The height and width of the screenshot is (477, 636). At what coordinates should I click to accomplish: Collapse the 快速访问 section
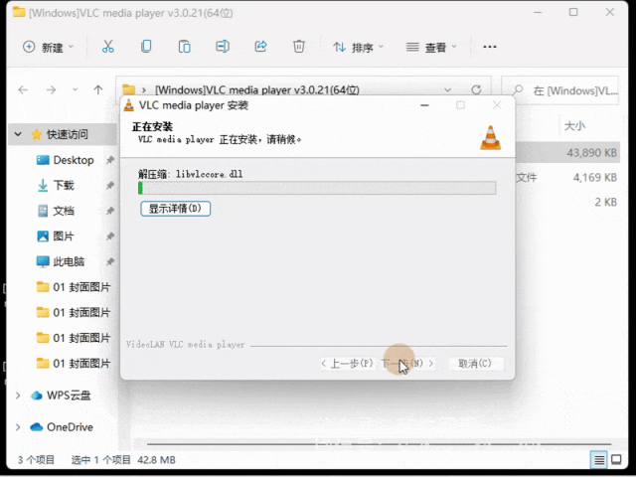[x=17, y=134]
